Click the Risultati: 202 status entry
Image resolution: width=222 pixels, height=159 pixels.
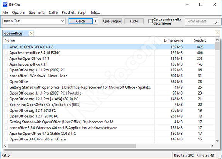pos(184,155)
